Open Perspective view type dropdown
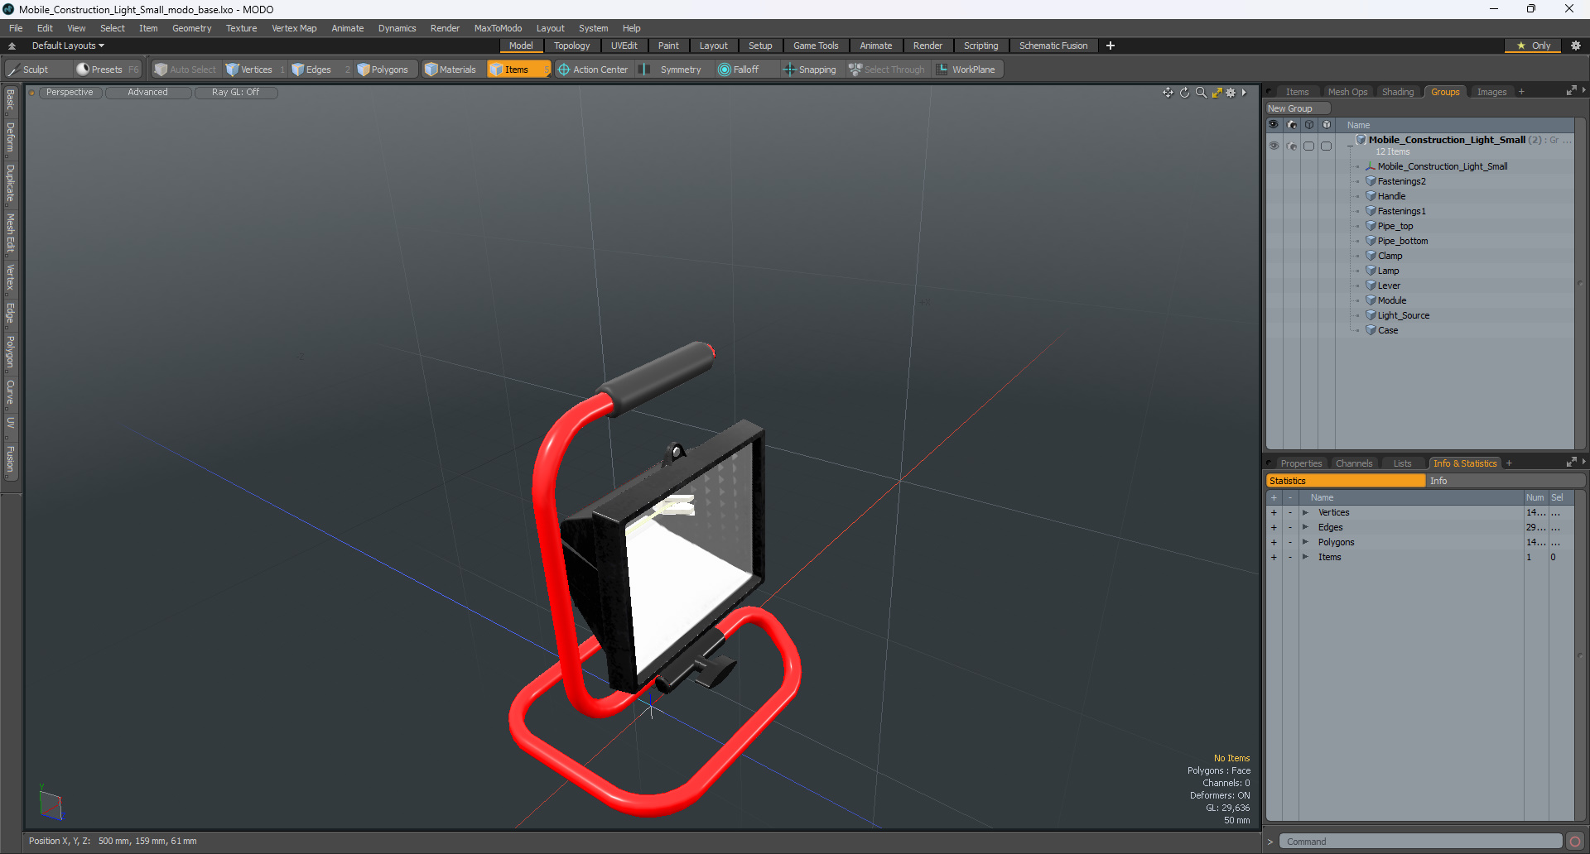 (70, 93)
